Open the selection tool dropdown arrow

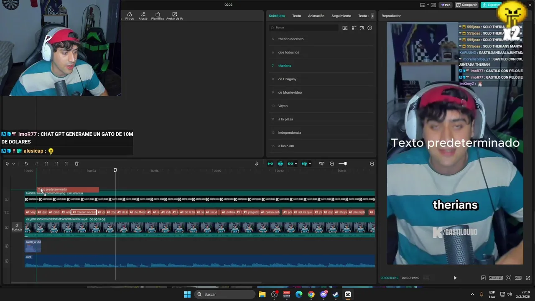tap(13, 164)
